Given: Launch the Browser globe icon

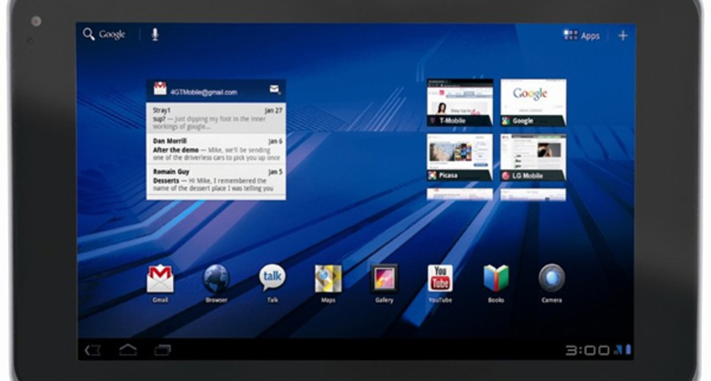Looking at the screenshot, I should [x=216, y=279].
